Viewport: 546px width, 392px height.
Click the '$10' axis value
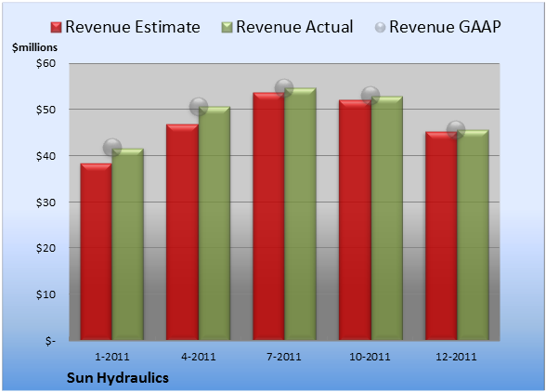pos(45,294)
